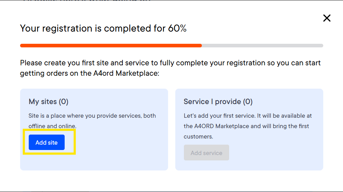Close the registration progress dialog

(327, 18)
